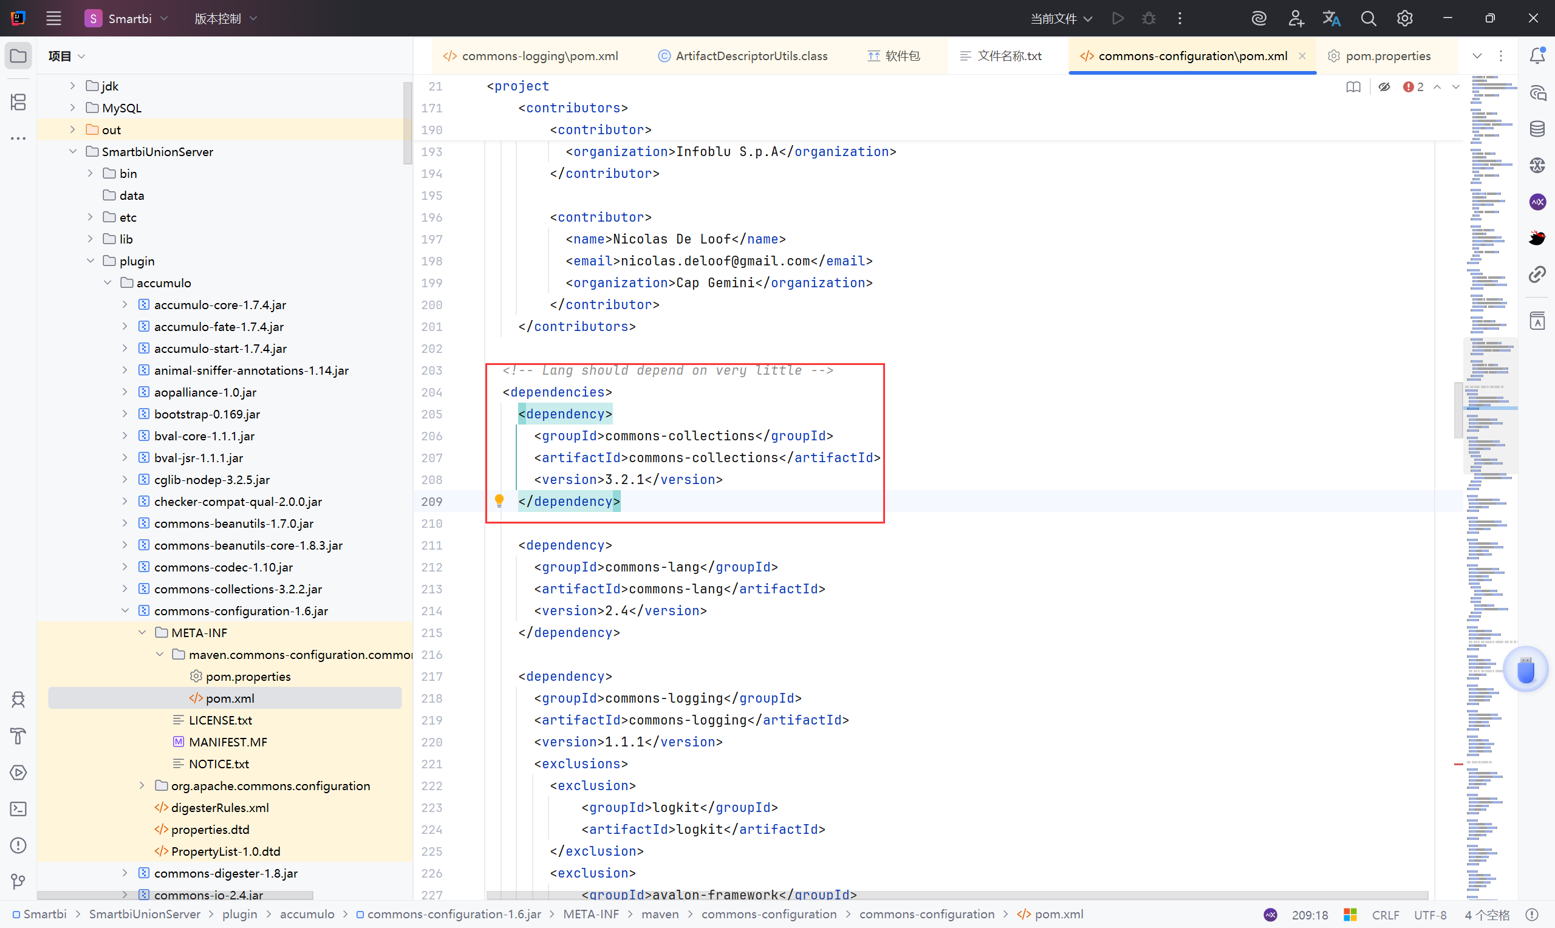Click the yellow intention lightbulb on line 209
Viewport: 1555px width, 928px height.
pos(499,500)
